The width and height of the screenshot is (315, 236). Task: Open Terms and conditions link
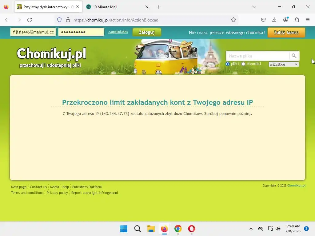27,193
